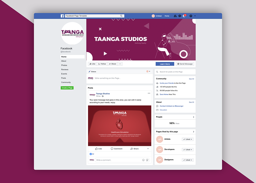Open Reviews in the page sidebar
256x183 pixels.
point(65,69)
